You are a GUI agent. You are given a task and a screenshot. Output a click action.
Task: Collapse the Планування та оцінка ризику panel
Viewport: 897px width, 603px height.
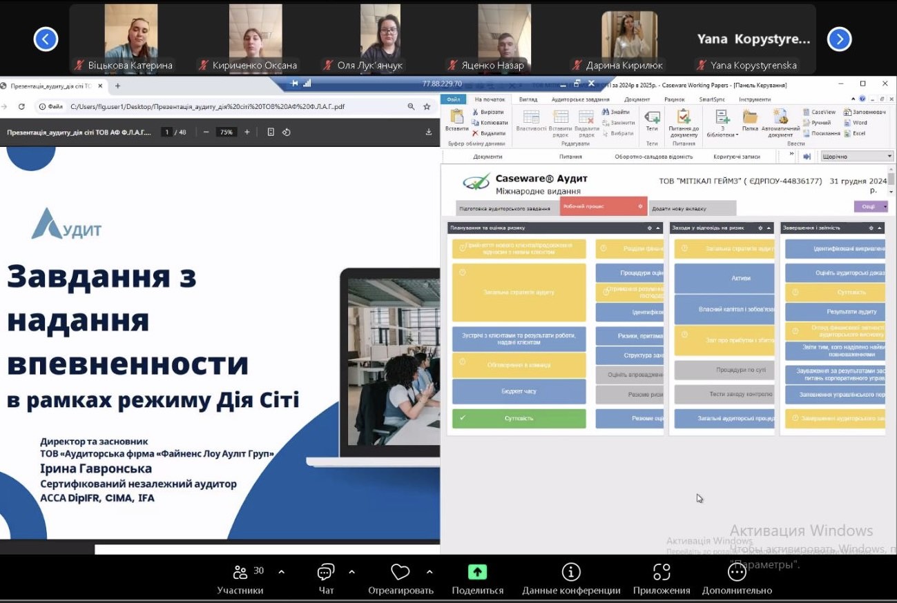(x=658, y=228)
